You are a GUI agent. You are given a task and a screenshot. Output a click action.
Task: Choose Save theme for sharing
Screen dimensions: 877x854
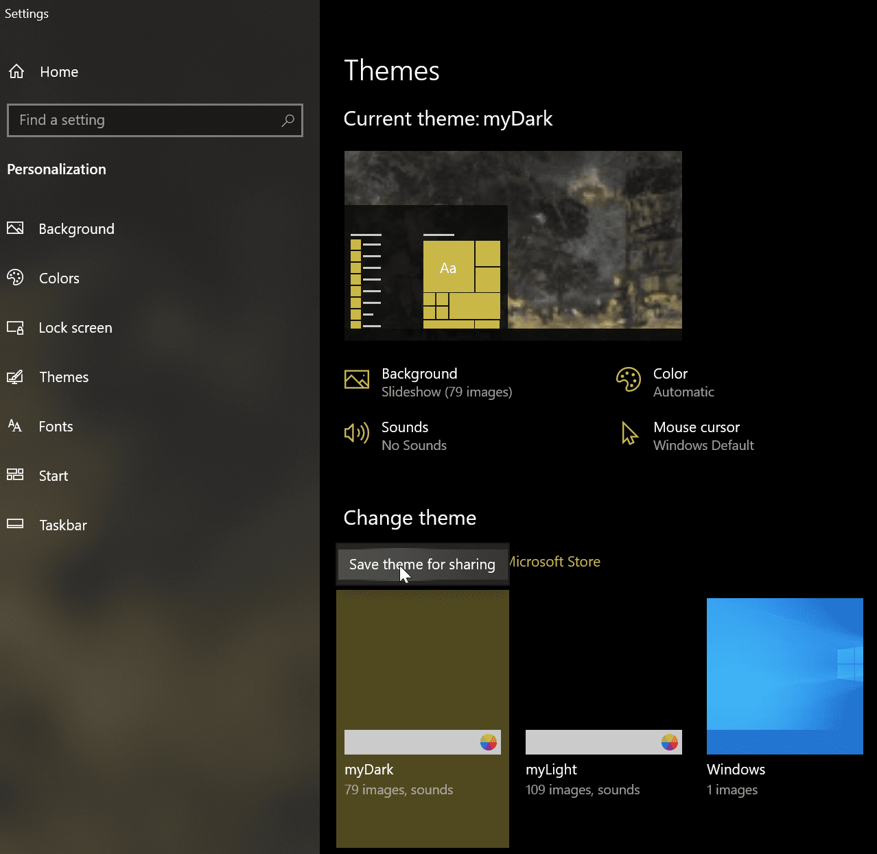coord(422,565)
